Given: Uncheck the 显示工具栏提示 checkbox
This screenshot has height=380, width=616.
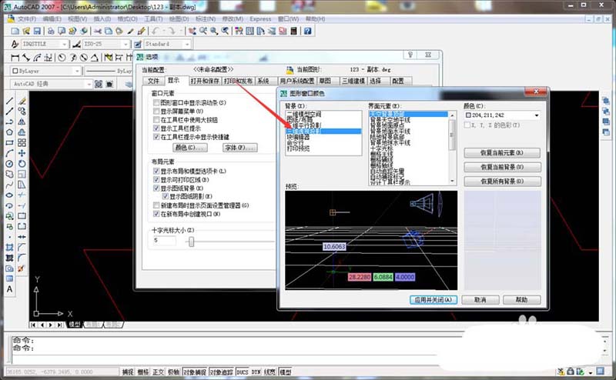Looking at the screenshot, I should [x=156, y=128].
